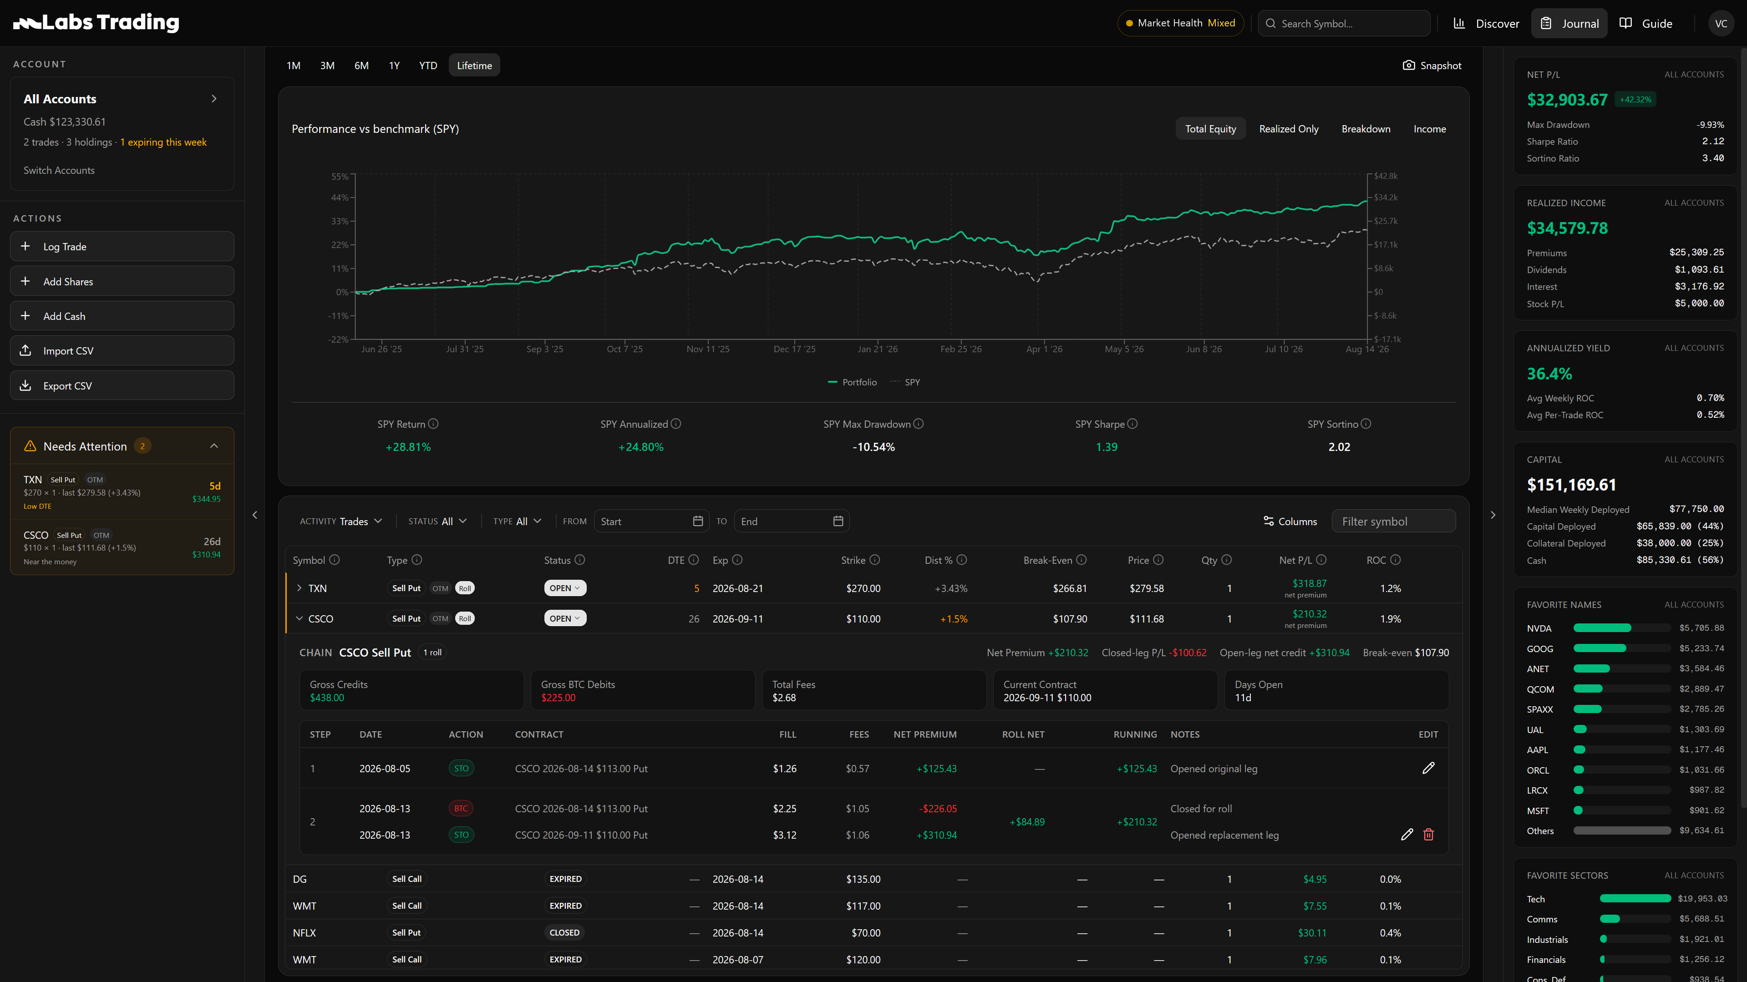Open the Status All filter dropdown
This screenshot has height=982, width=1747.
point(437,521)
